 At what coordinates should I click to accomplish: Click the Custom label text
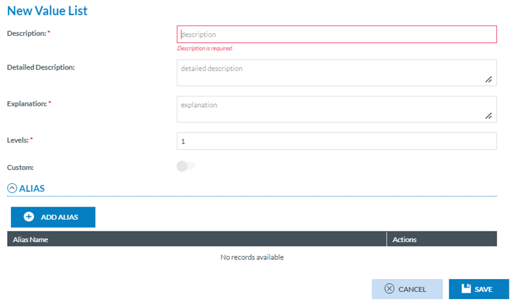pos(20,167)
